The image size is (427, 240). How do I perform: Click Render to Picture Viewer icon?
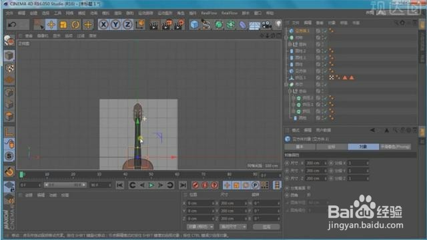pos(167,25)
